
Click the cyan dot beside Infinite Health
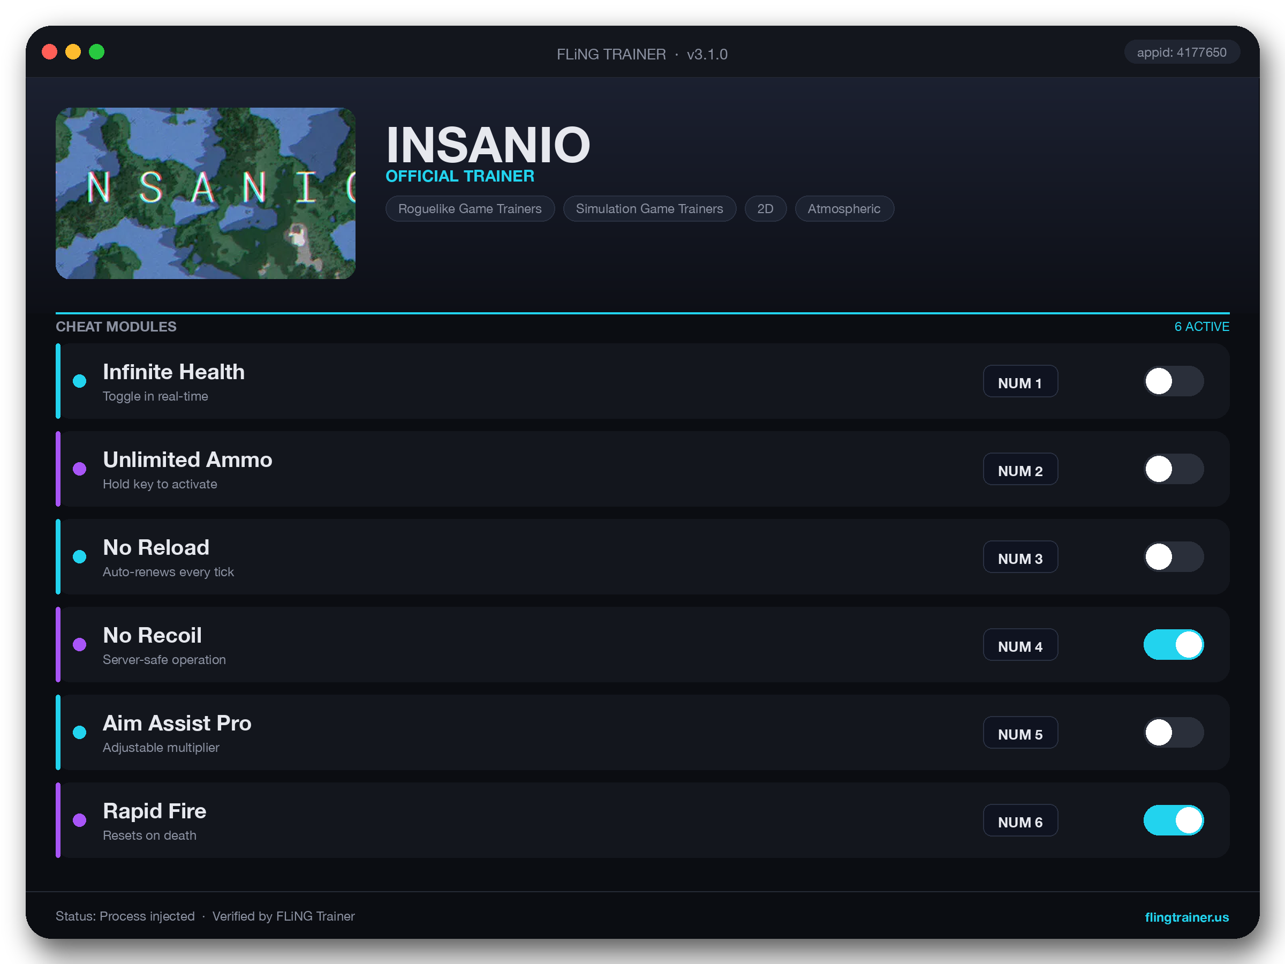80,381
